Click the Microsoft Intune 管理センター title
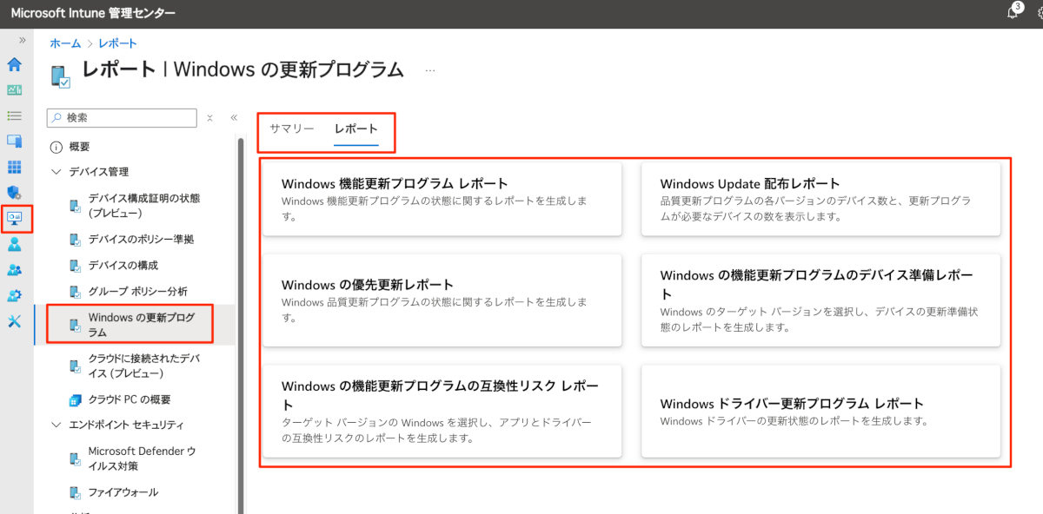The image size is (1043, 514). (x=93, y=14)
